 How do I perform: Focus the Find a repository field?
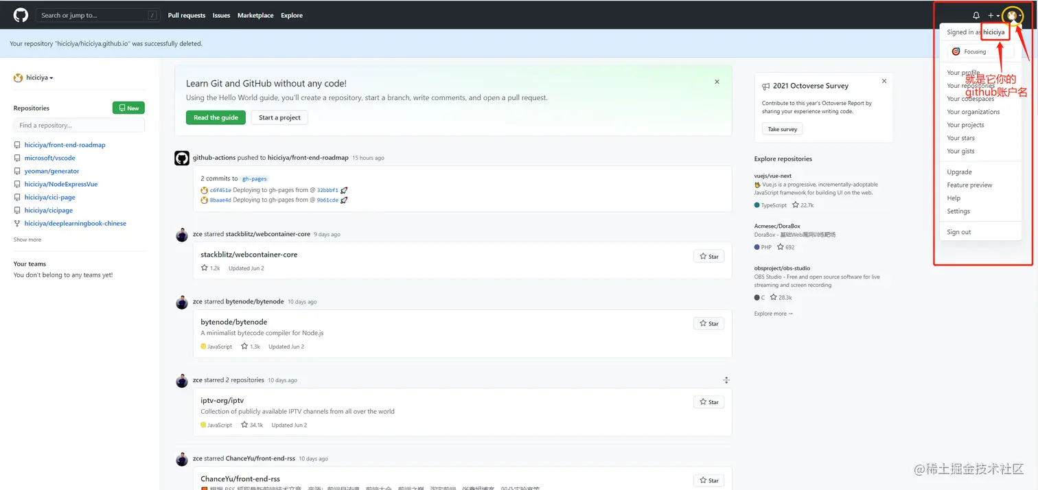point(79,125)
